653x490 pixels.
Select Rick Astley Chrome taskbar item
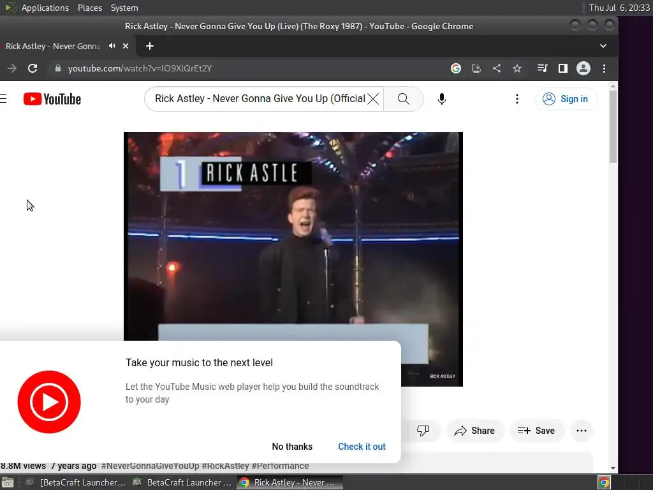click(x=290, y=482)
